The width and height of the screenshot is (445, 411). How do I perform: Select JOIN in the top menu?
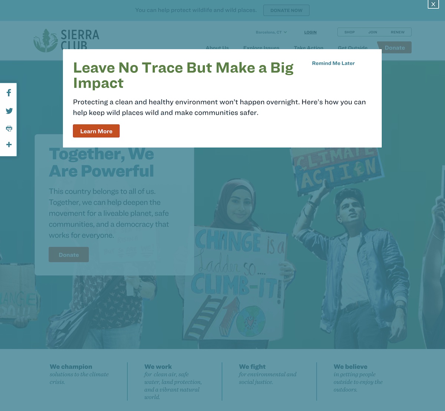coord(373,32)
